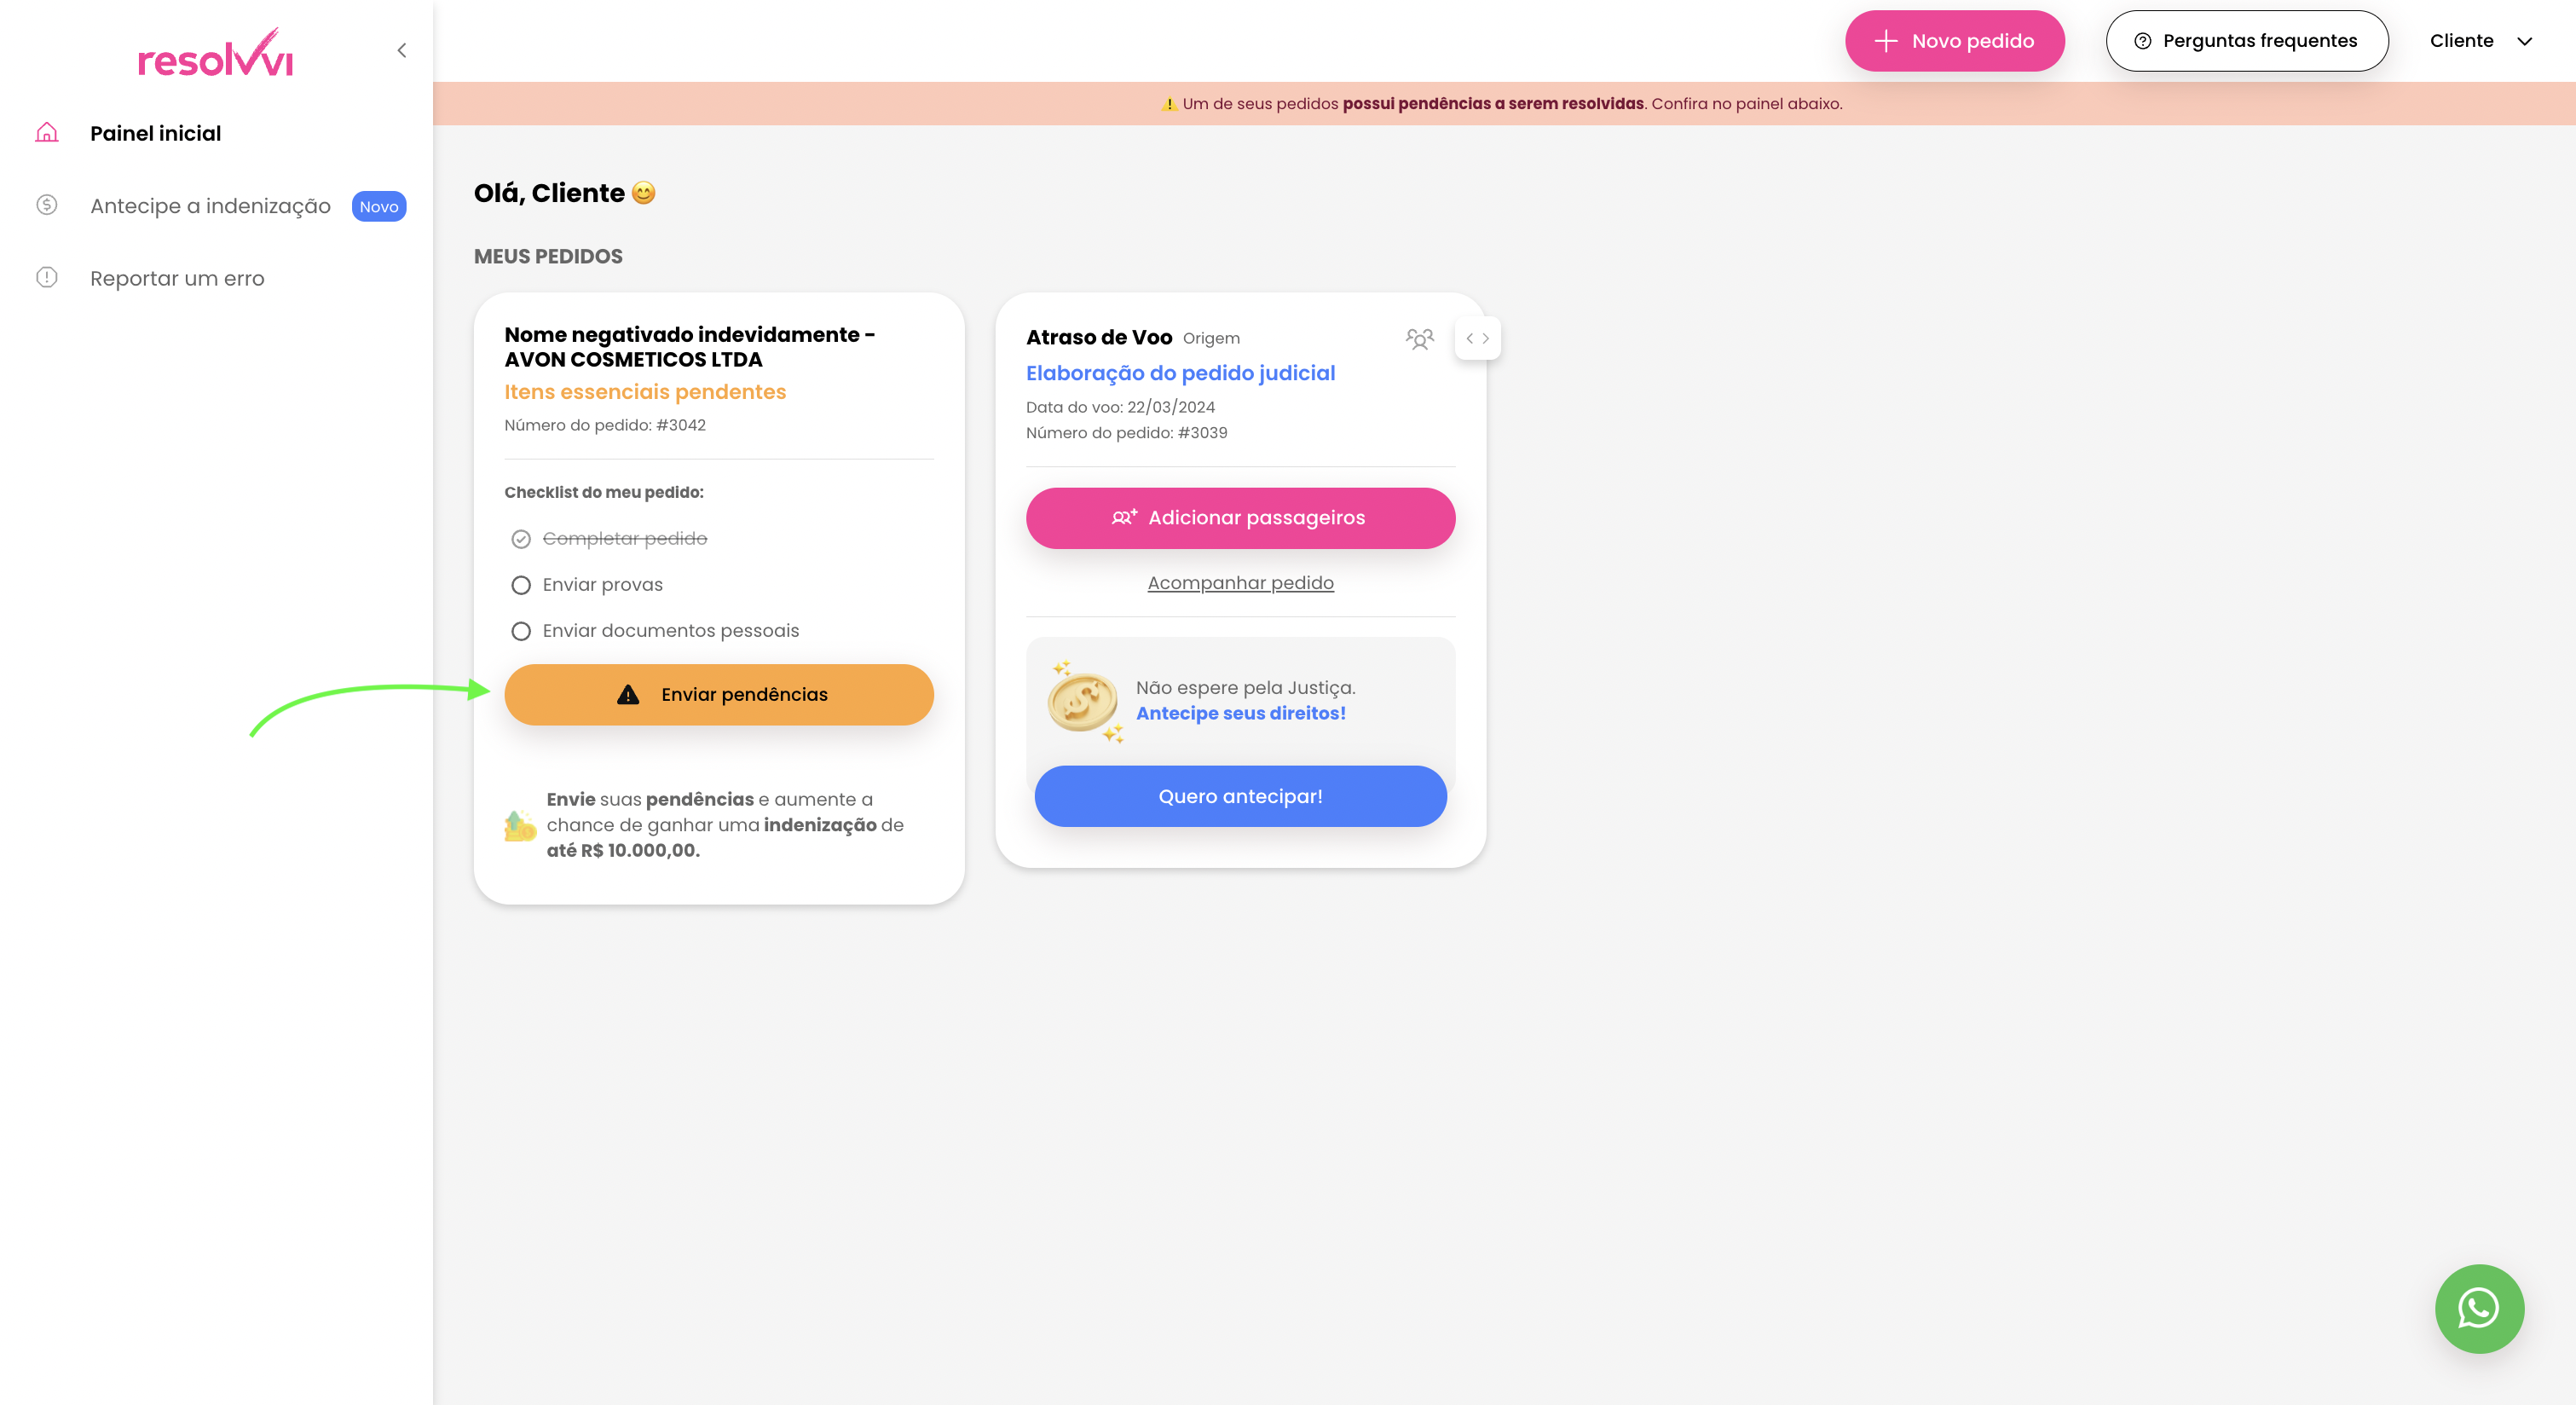This screenshot has width=2576, height=1405.
Task: Go to Antecipe a indenização menu item
Action: click(210, 206)
